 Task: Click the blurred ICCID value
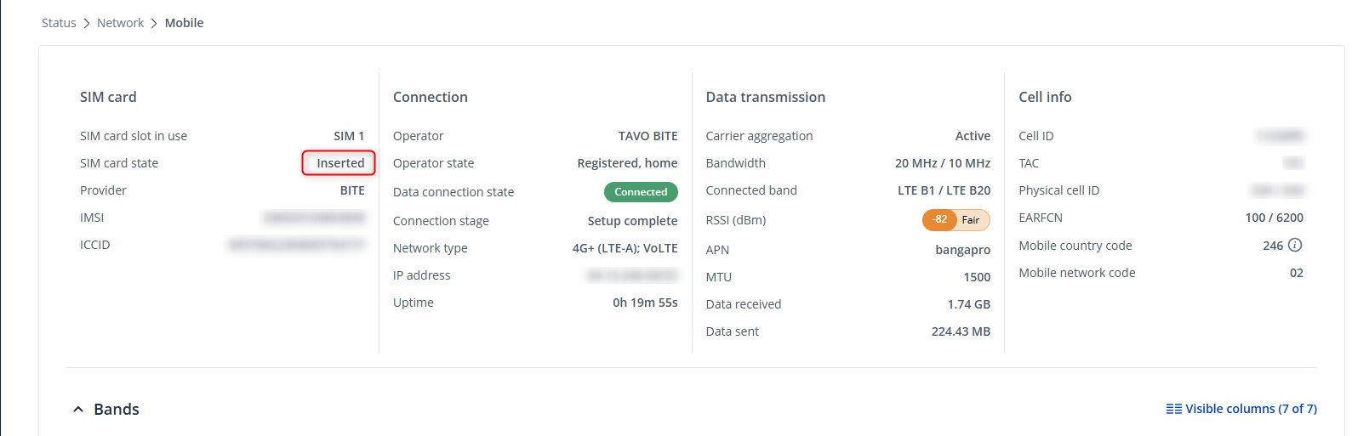coord(296,245)
